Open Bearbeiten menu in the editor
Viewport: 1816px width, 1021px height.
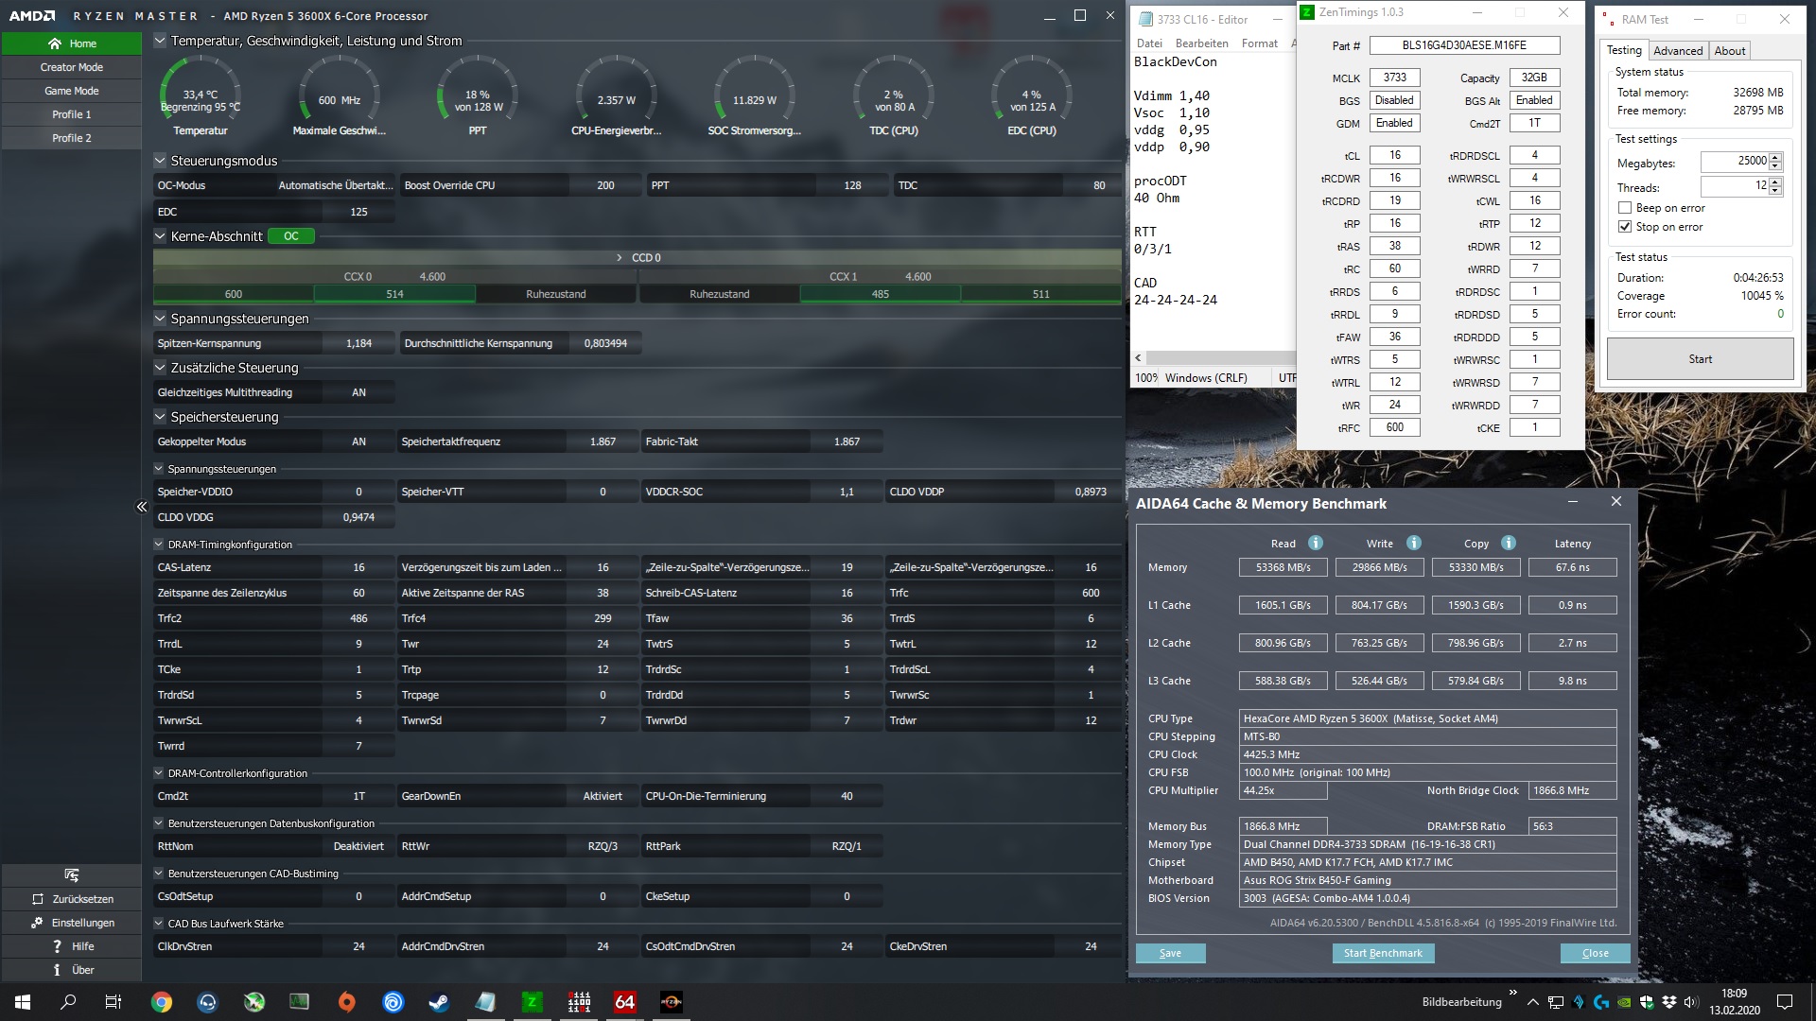pos(1201,43)
